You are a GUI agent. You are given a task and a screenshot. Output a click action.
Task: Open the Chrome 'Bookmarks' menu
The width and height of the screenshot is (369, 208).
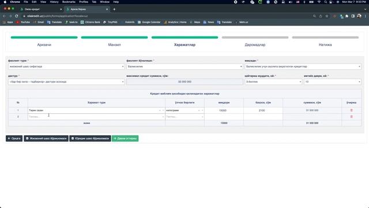click(69, 2)
